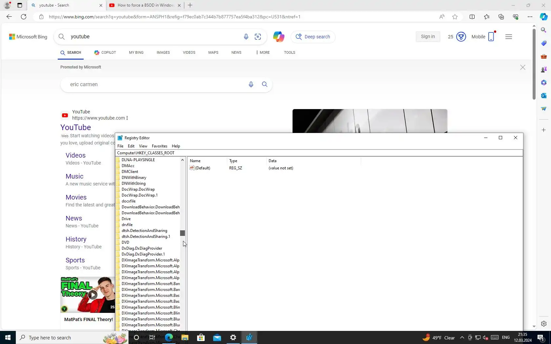This screenshot has width=551, height=344.
Task: Open the Collections icon in Edge
Action: tap(501, 17)
